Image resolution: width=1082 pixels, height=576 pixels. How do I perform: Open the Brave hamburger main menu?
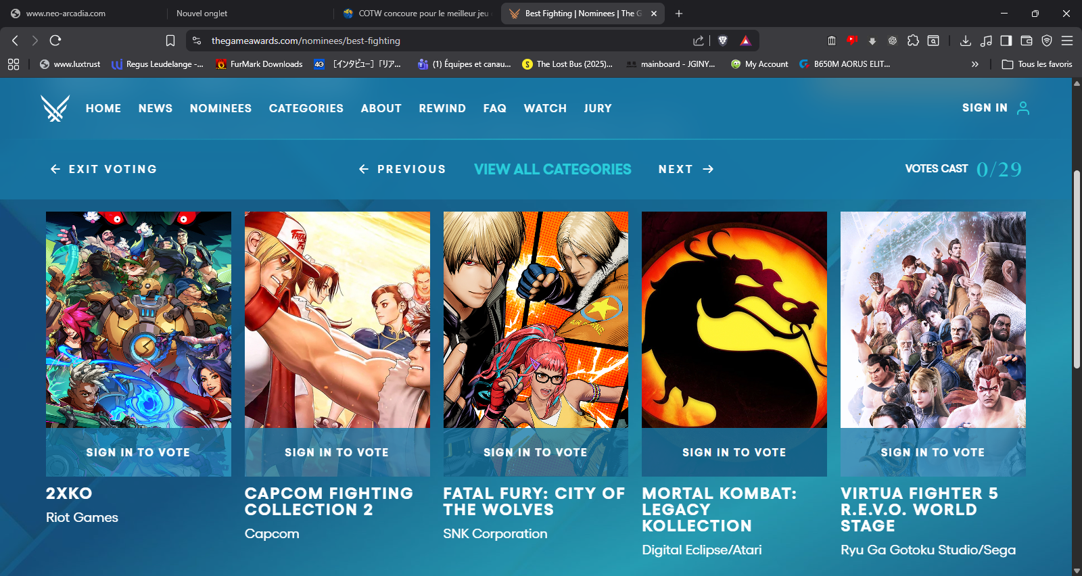pyautogui.click(x=1067, y=41)
